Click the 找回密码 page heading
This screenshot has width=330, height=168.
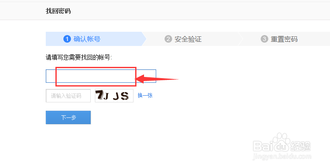point(58,11)
